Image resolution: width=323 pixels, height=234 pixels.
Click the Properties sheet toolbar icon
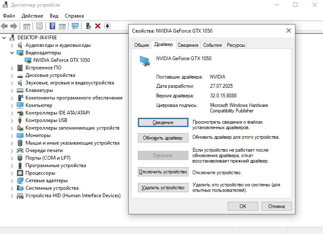point(39,26)
